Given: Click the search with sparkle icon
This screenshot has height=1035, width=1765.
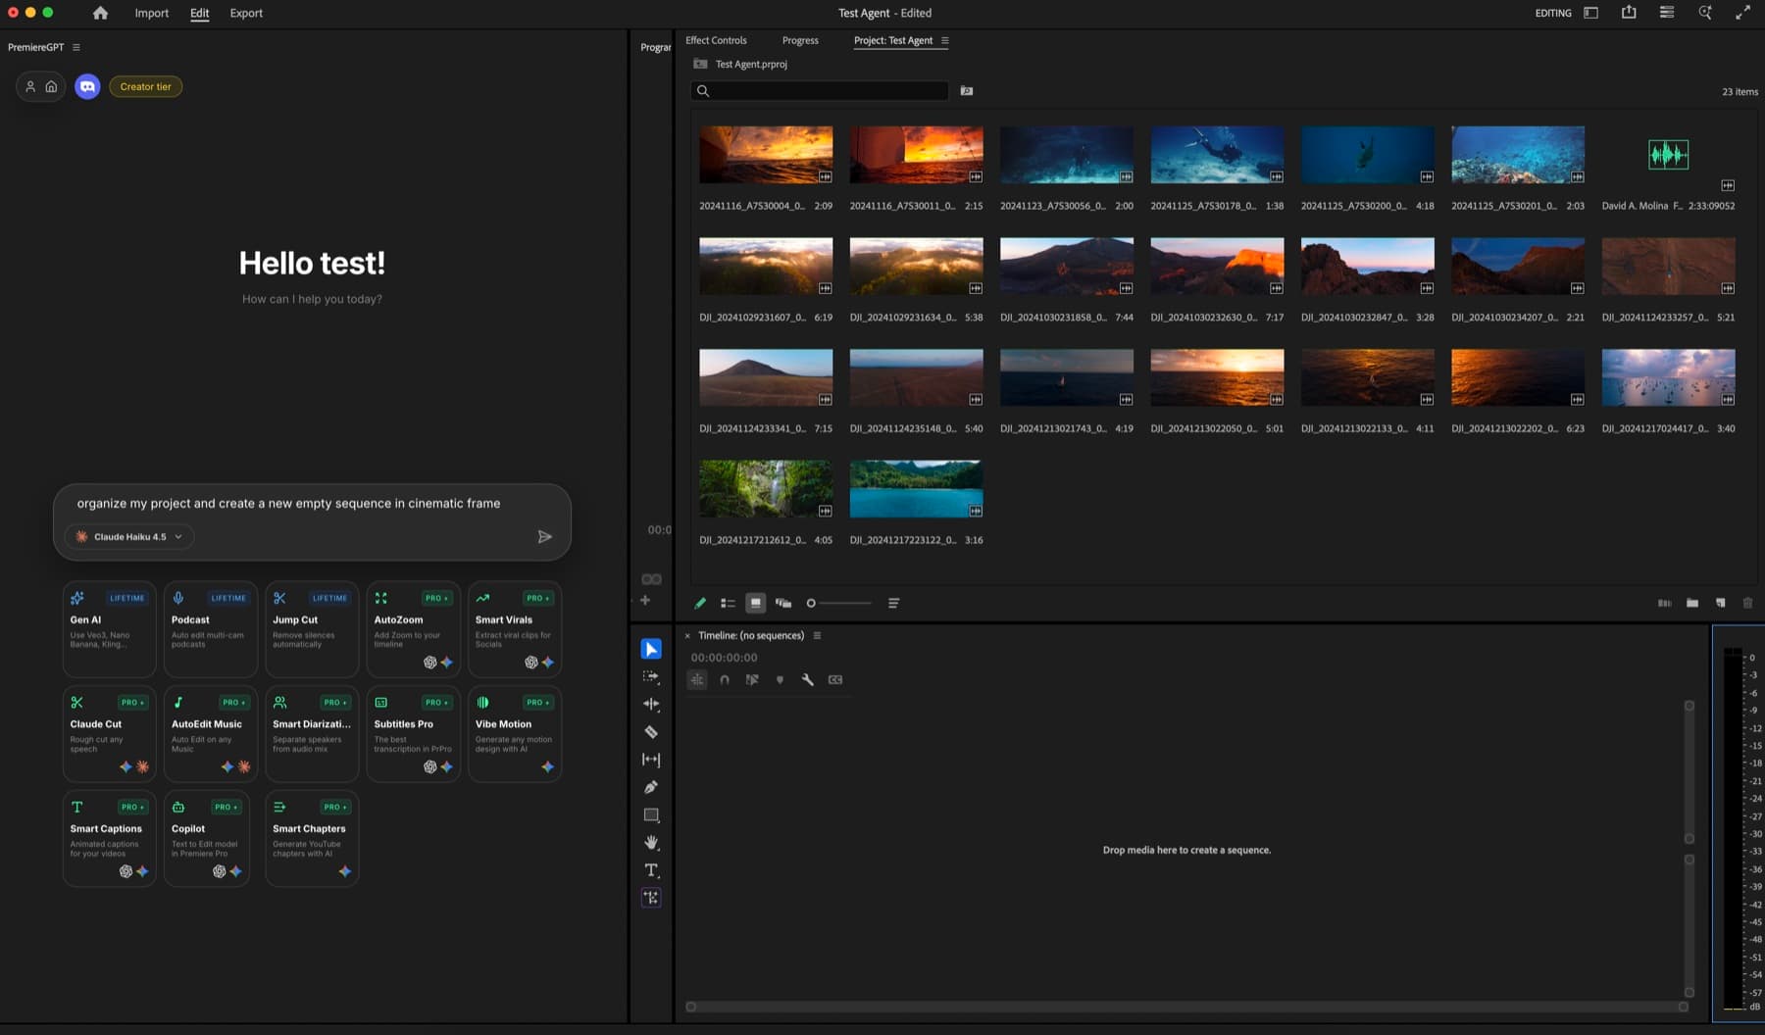Looking at the screenshot, I should click(x=1705, y=13).
